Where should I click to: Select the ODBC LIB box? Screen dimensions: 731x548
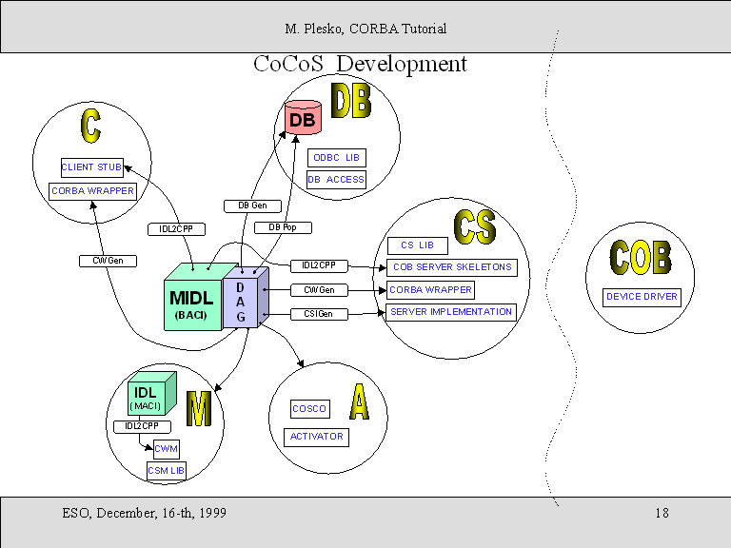tap(336, 158)
